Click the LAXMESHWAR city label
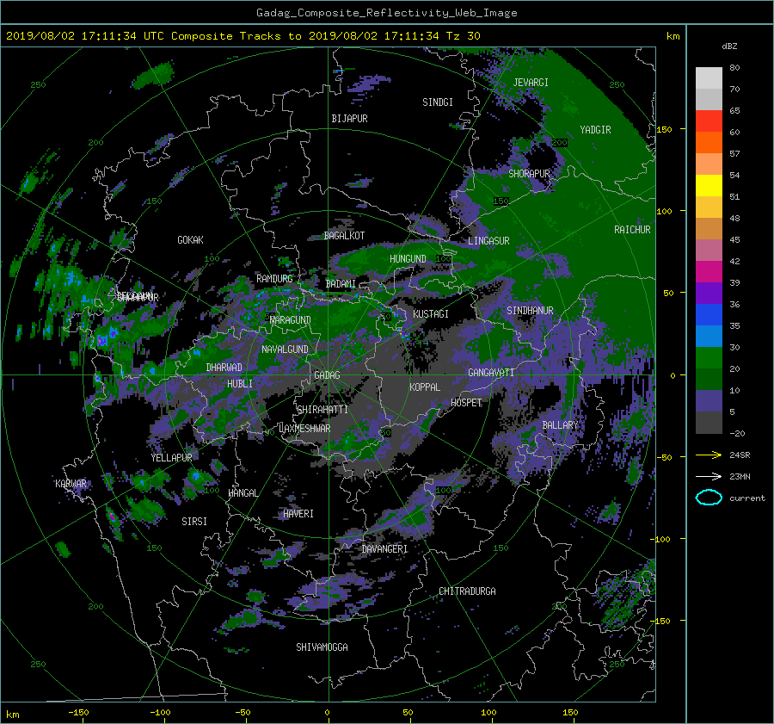 (304, 429)
